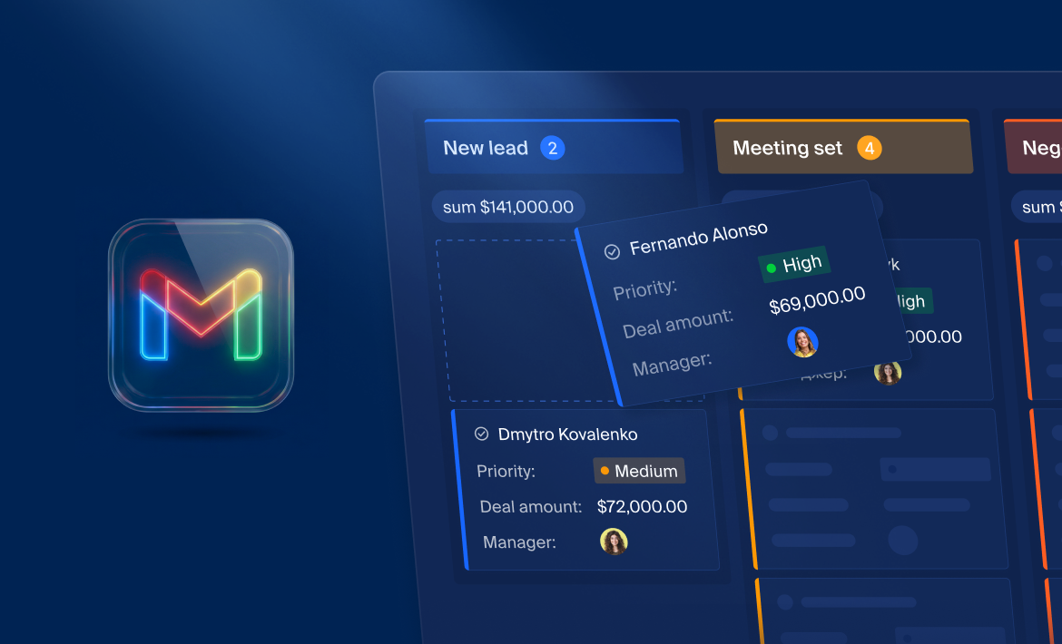Select the New lead column header
This screenshot has height=644, width=1062.
(486, 148)
